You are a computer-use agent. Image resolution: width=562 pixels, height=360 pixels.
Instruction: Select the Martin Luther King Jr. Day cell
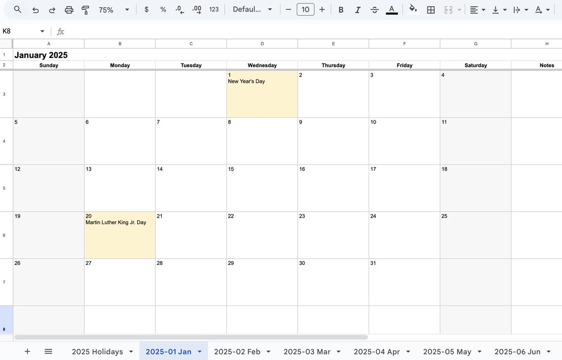[120, 235]
